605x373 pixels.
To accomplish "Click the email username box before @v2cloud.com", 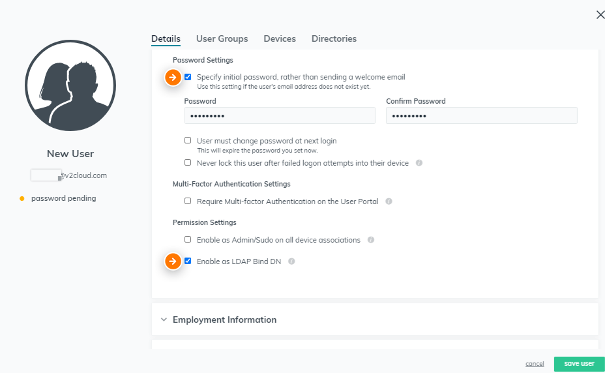I will [46, 175].
